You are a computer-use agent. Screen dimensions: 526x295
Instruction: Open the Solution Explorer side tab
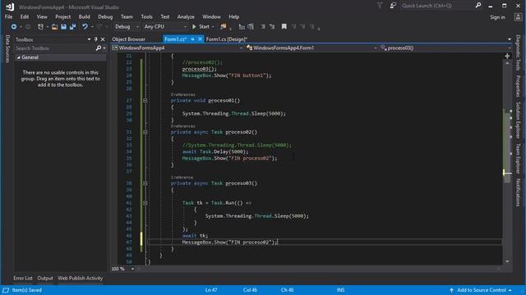(x=518, y=120)
